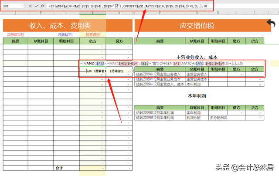Select column J header
Image resolution: width=279 pixels, height=176 pixels.
(16, 13)
